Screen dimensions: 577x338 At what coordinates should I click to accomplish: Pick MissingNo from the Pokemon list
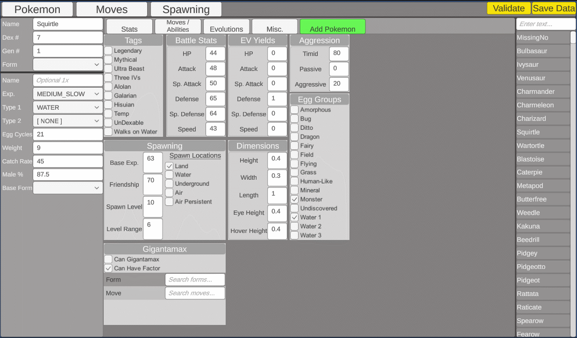(x=542, y=37)
